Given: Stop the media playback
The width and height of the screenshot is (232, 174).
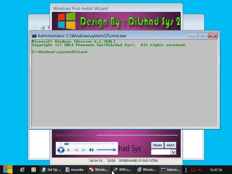Looking at the screenshot, I should pos(68,150).
